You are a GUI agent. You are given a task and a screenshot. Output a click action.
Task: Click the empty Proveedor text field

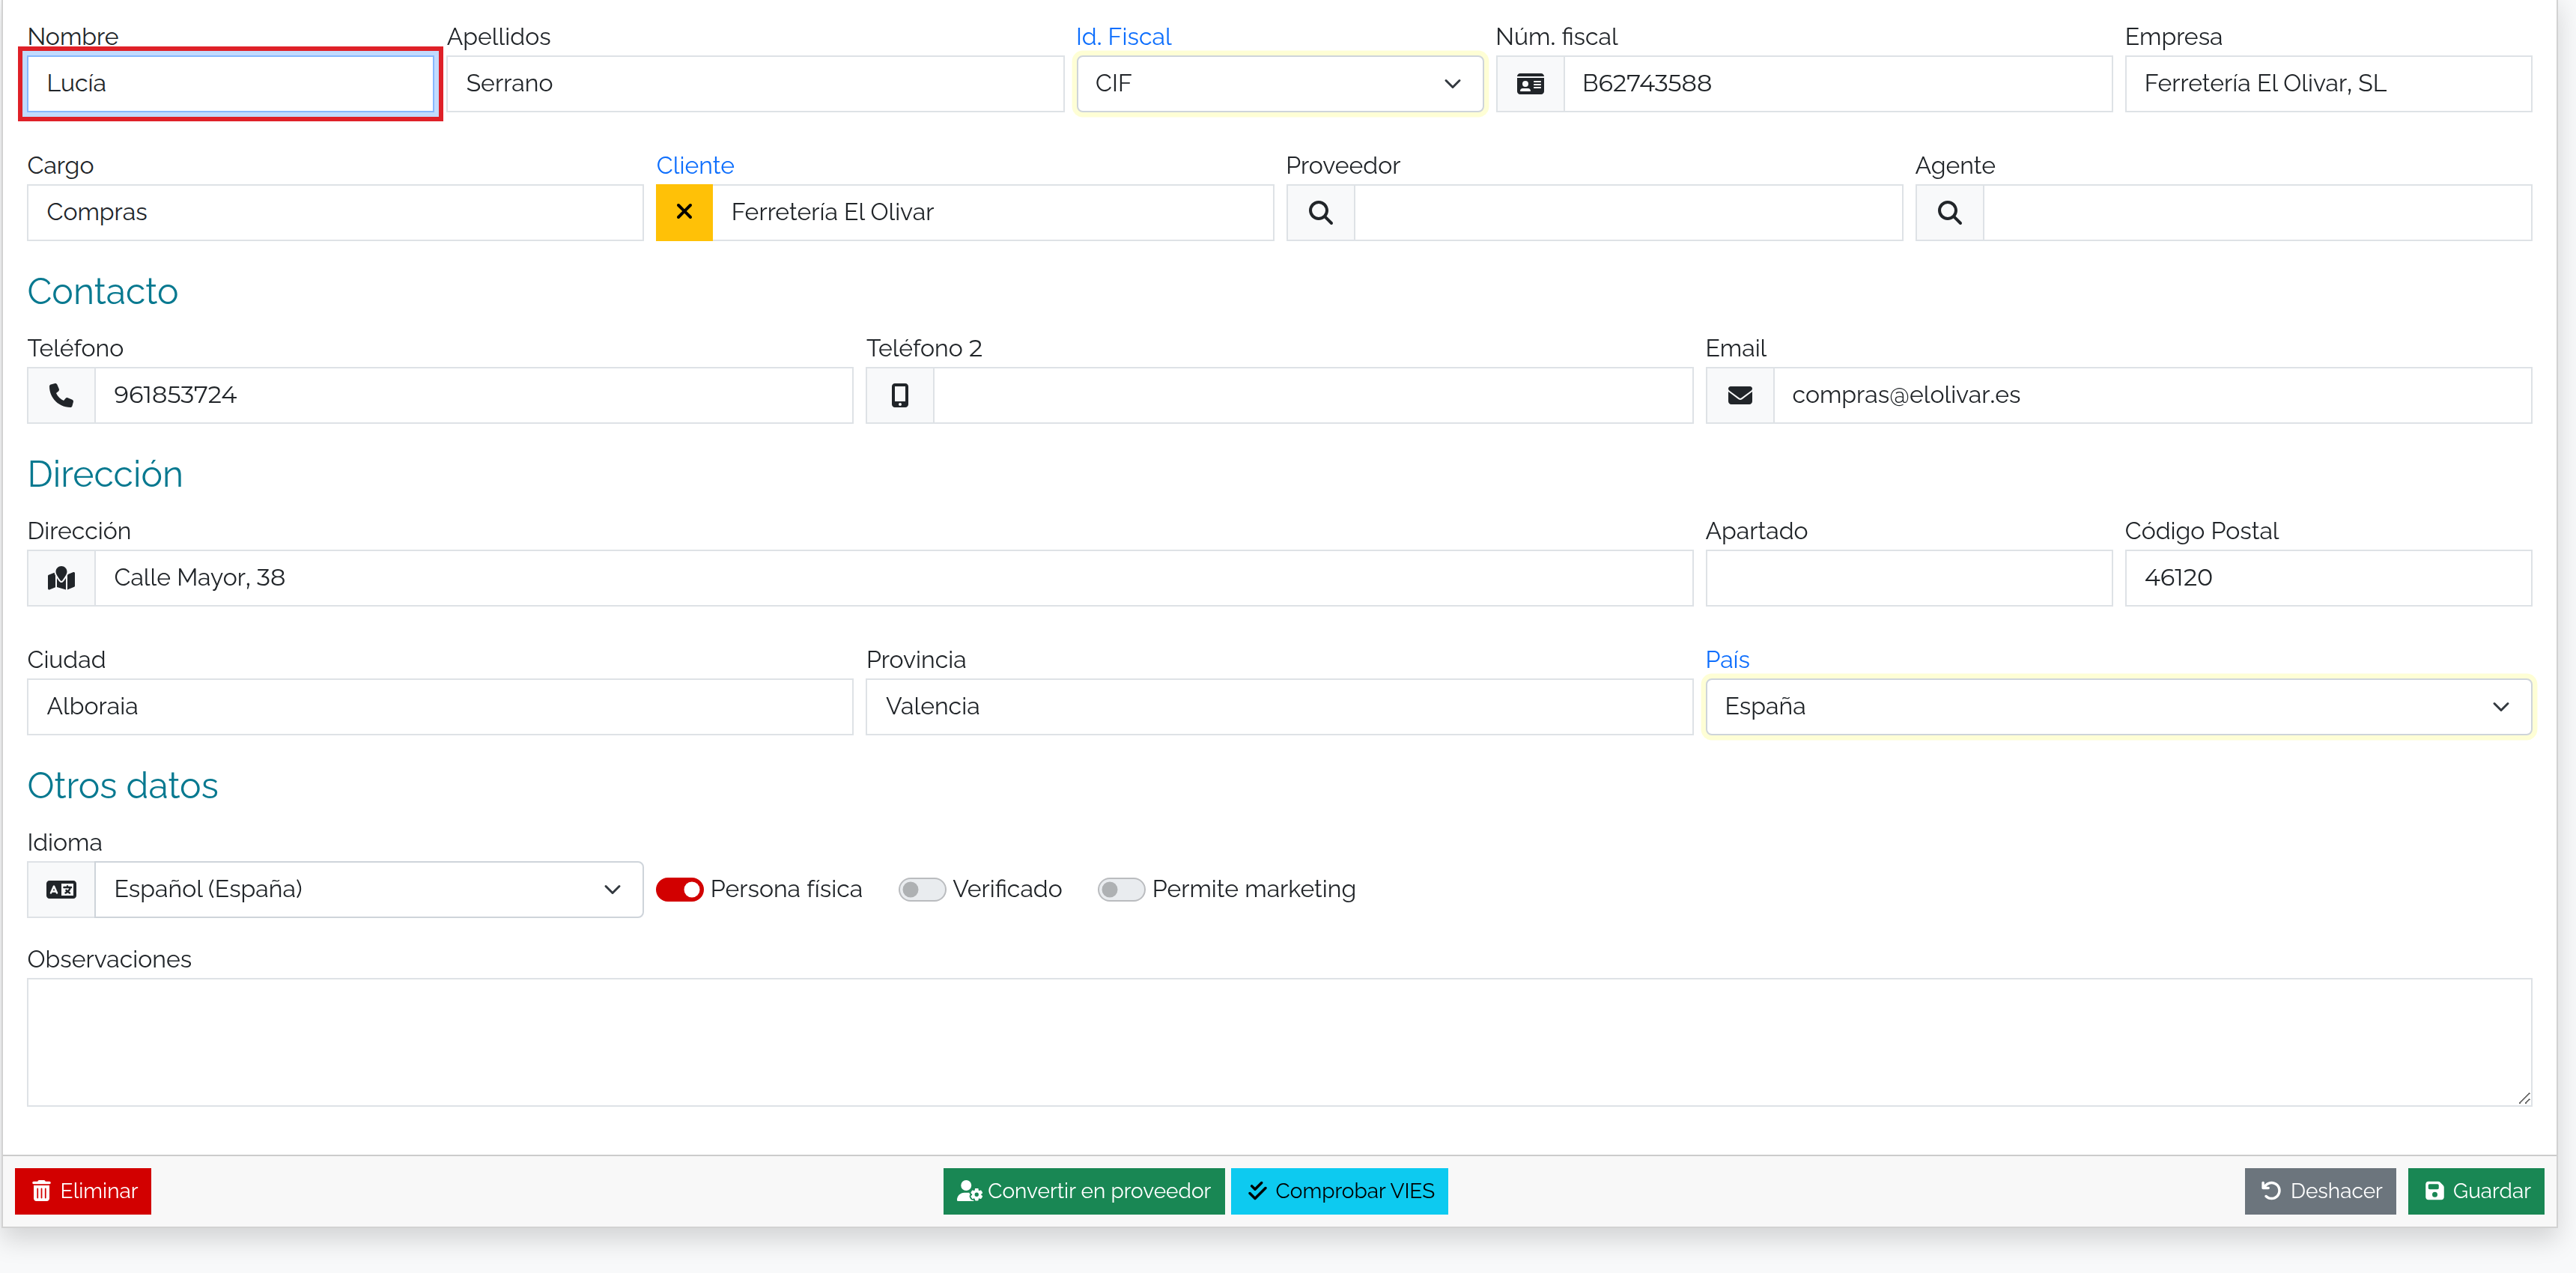[1628, 212]
